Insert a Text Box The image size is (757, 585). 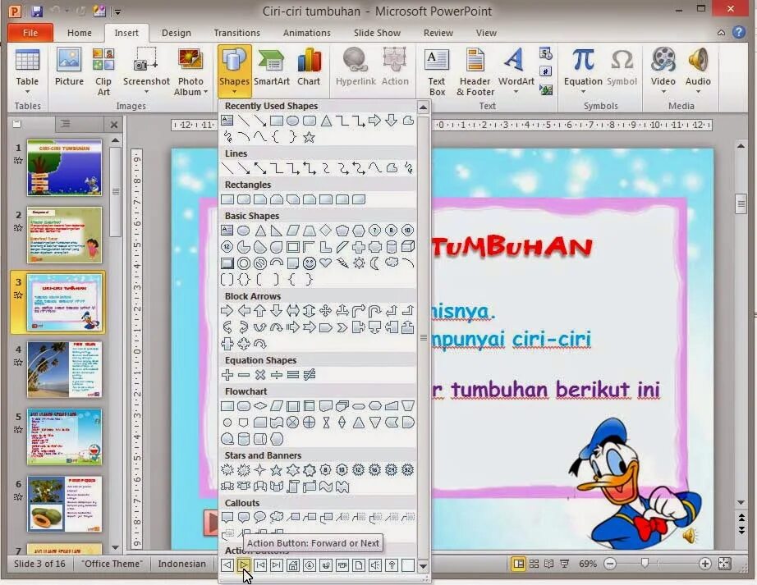[437, 72]
